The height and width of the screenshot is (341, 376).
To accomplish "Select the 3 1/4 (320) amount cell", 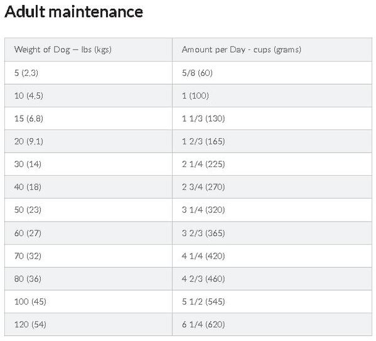I will (x=272, y=210).
